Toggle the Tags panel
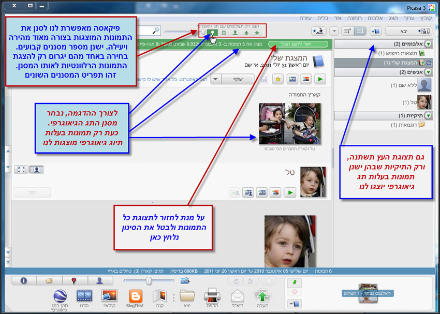440x314 pixels. click(49, 281)
